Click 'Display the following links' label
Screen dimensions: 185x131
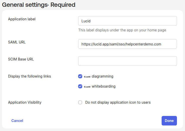coord(29,76)
